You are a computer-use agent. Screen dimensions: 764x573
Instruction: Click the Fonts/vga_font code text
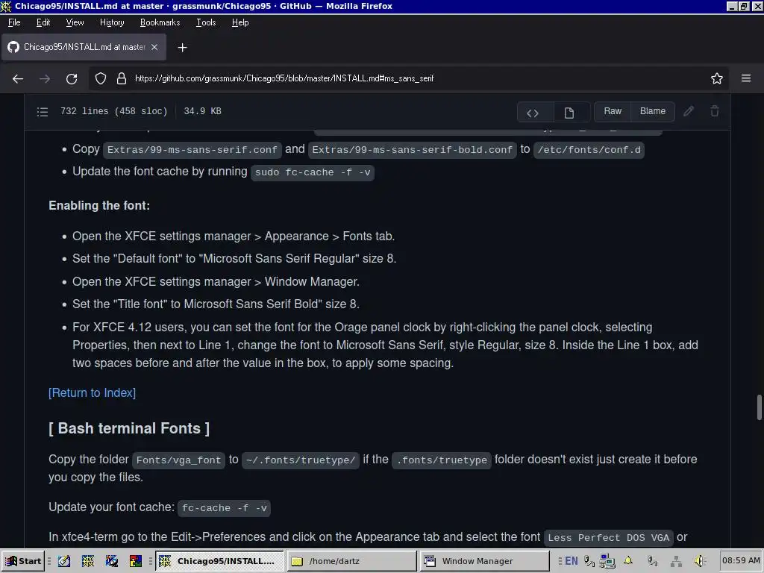click(x=178, y=460)
